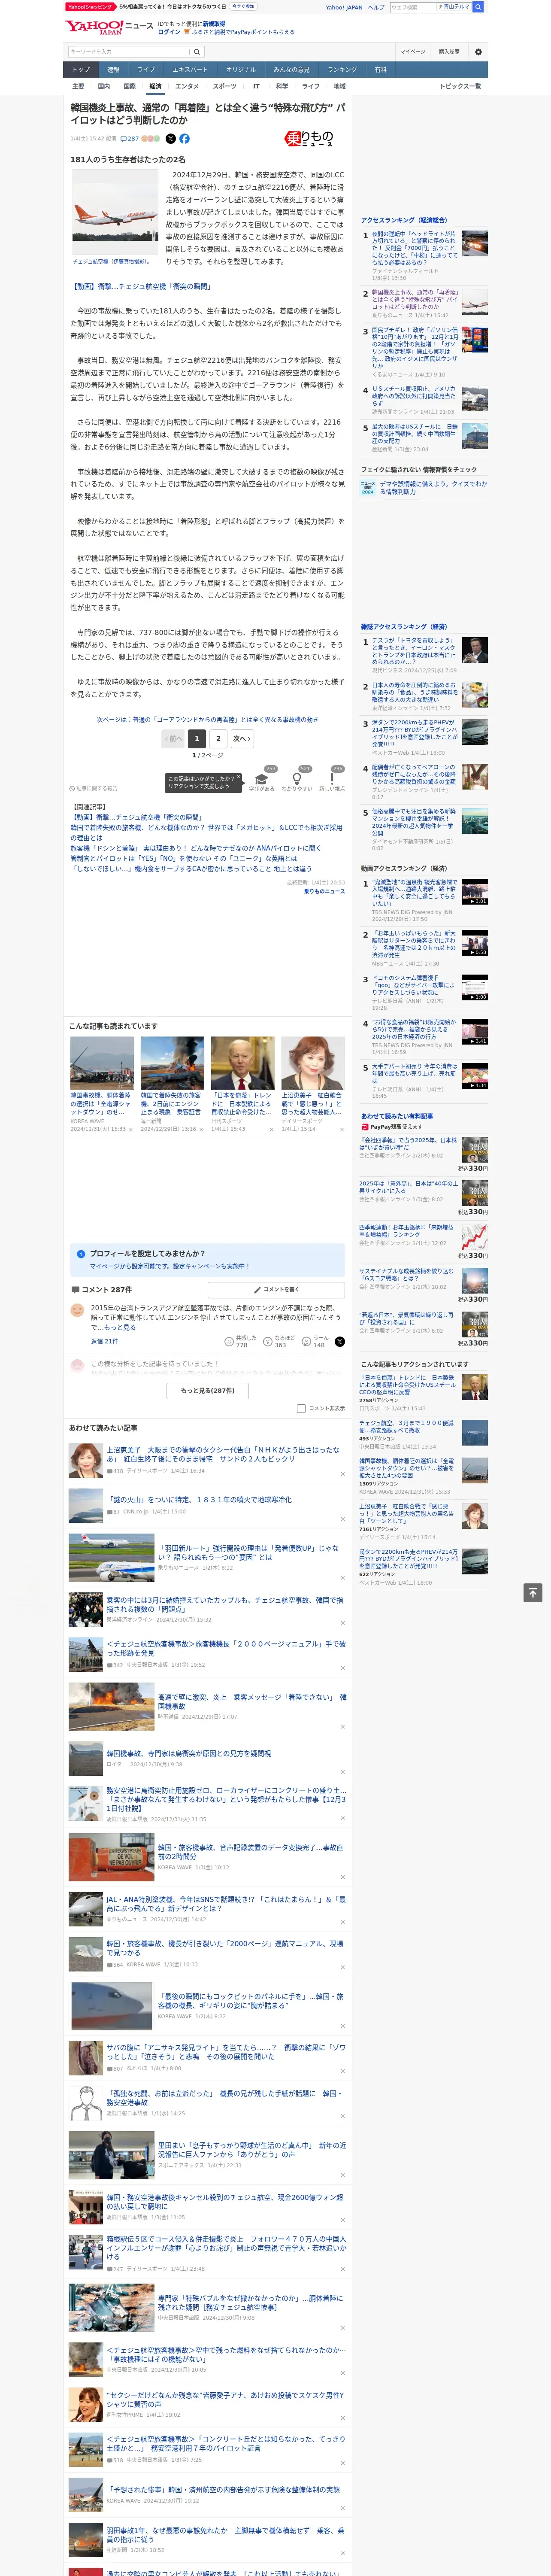Click the Yahoo! JAPAN ニュース logo
The height and width of the screenshot is (2576, 551).
coord(109,27)
